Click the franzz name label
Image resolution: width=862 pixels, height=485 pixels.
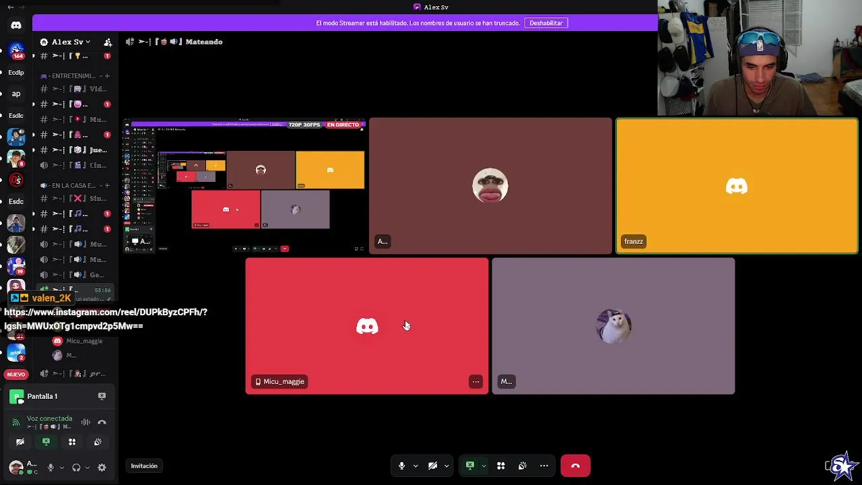click(x=634, y=241)
